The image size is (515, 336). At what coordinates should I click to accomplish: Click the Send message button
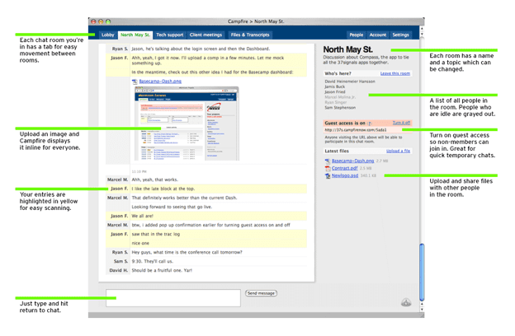(x=261, y=293)
